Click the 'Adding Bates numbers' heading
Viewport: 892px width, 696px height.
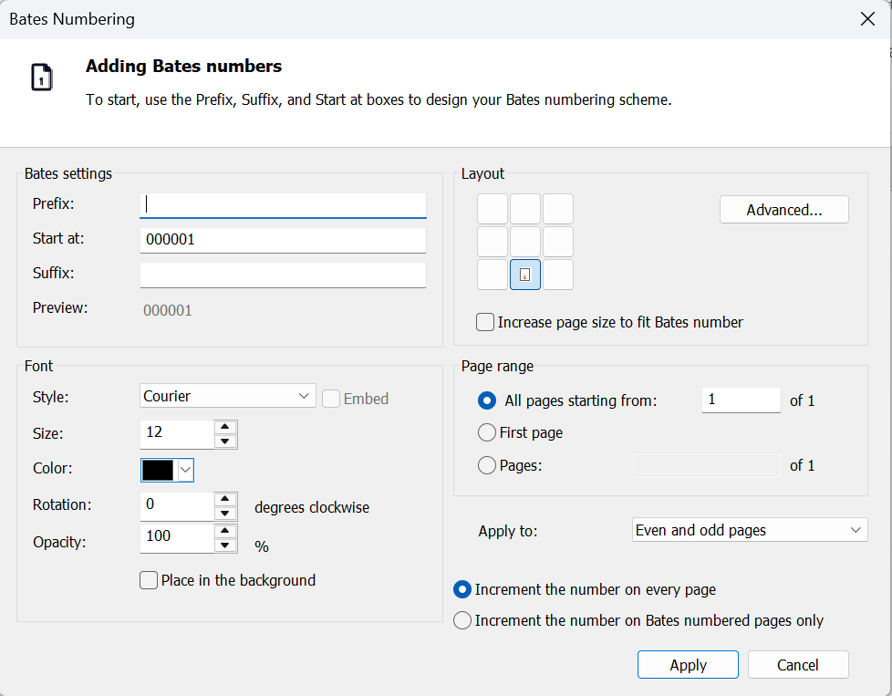click(x=183, y=66)
